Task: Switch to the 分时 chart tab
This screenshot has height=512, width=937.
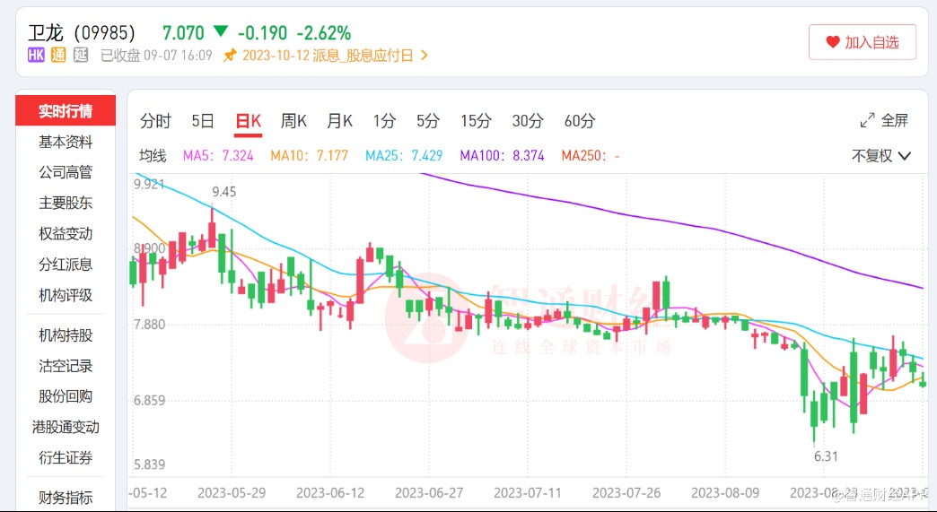Action: pos(155,121)
